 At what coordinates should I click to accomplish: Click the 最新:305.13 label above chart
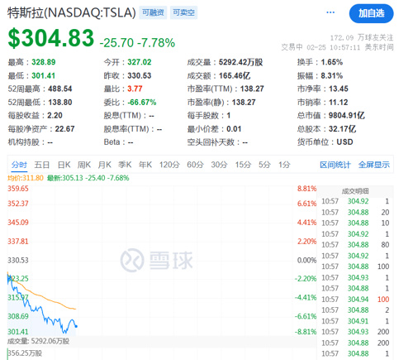pos(88,178)
